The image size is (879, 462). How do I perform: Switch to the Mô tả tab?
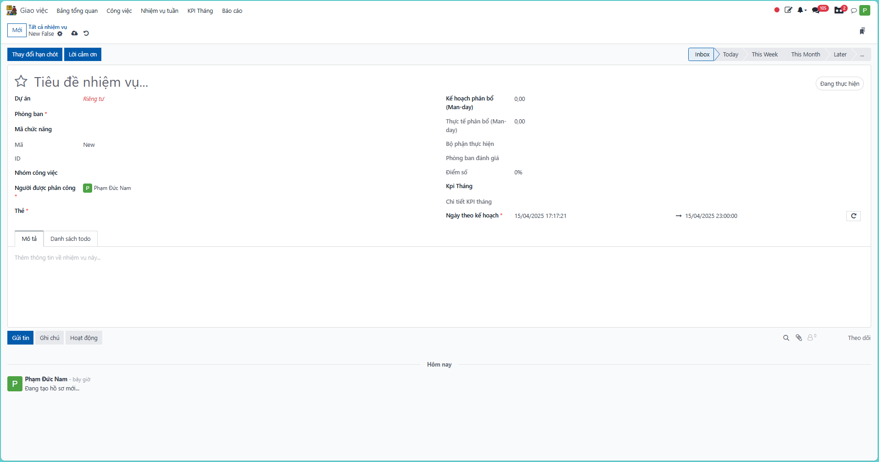pyautogui.click(x=29, y=239)
